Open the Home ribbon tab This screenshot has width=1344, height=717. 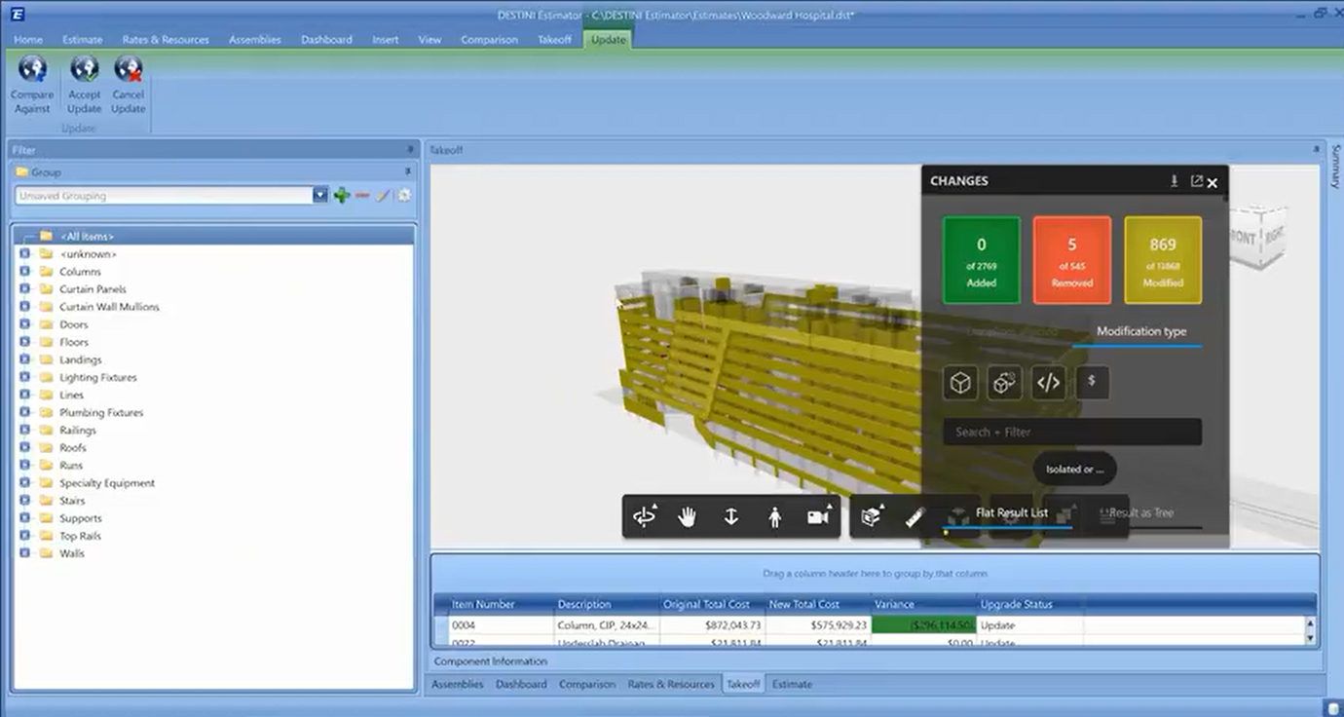point(28,40)
